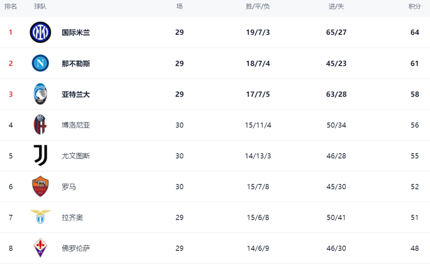This screenshot has height=267, width=430.
Task: Select the 进/失 column header
Action: coord(336,6)
